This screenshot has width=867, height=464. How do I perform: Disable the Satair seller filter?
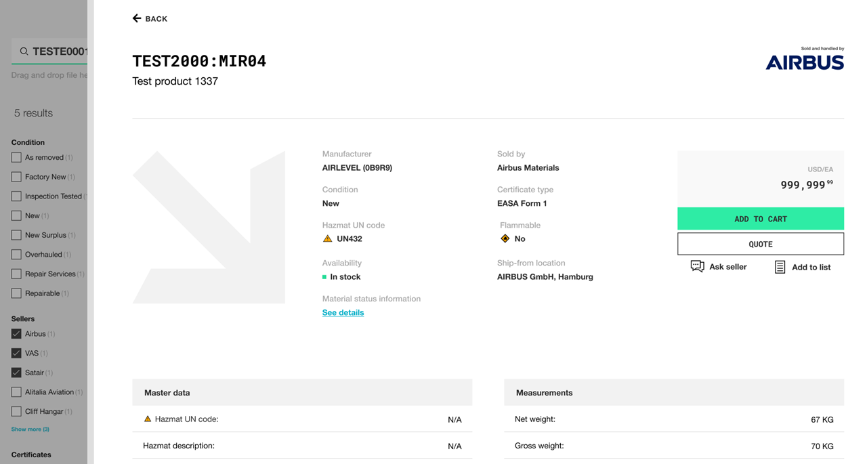(x=16, y=373)
